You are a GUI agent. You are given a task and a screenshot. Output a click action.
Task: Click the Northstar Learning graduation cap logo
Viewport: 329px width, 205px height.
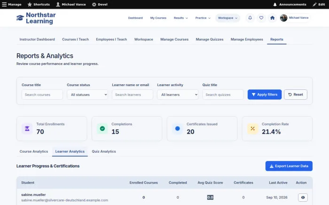[20, 18]
